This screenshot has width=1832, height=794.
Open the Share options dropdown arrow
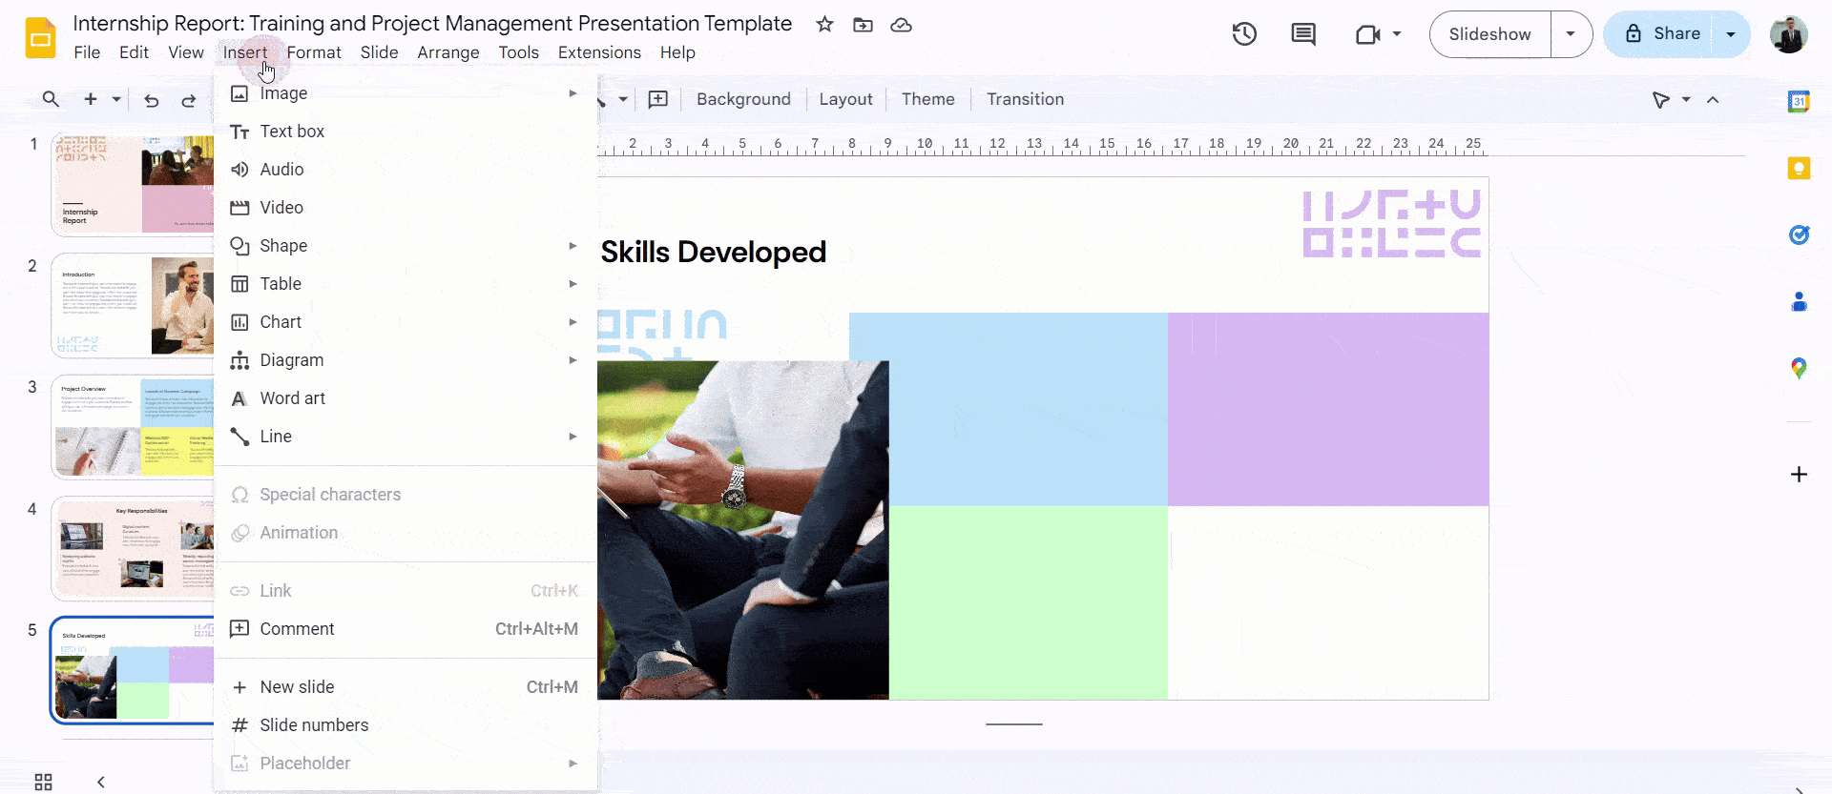tap(1730, 34)
